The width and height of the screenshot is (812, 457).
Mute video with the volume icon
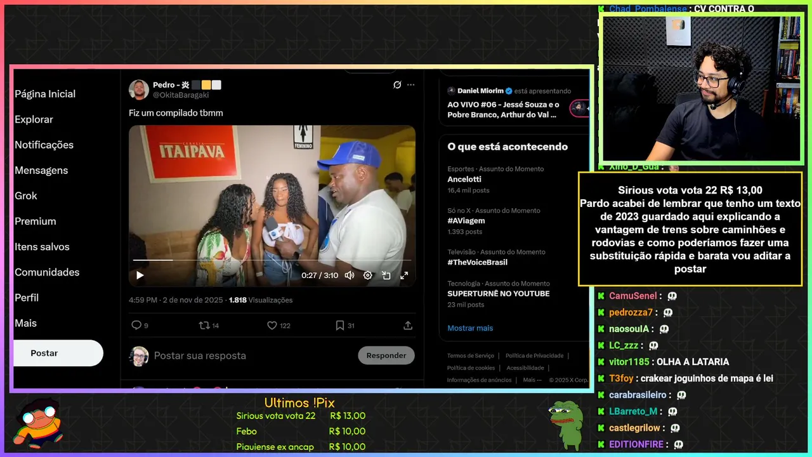350,275
